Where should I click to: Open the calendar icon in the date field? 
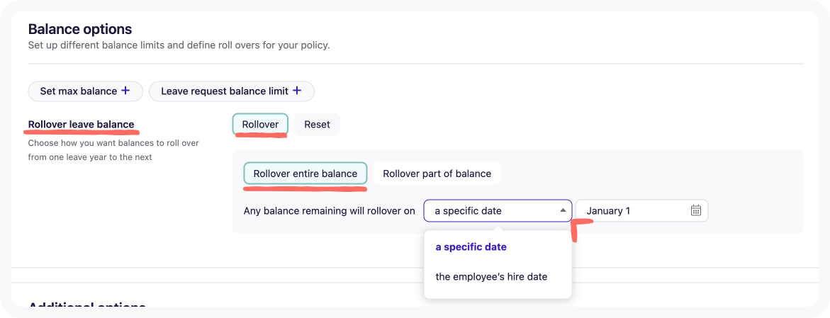[695, 210]
